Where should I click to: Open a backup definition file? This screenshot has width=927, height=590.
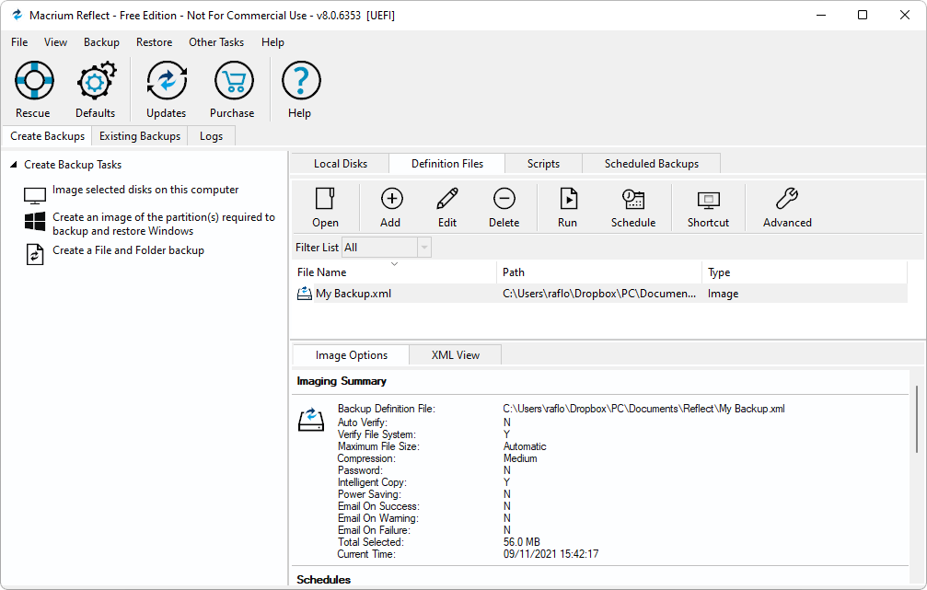pos(325,206)
